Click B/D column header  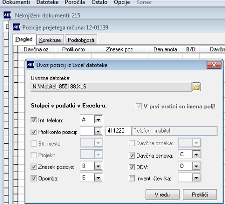[191, 49]
